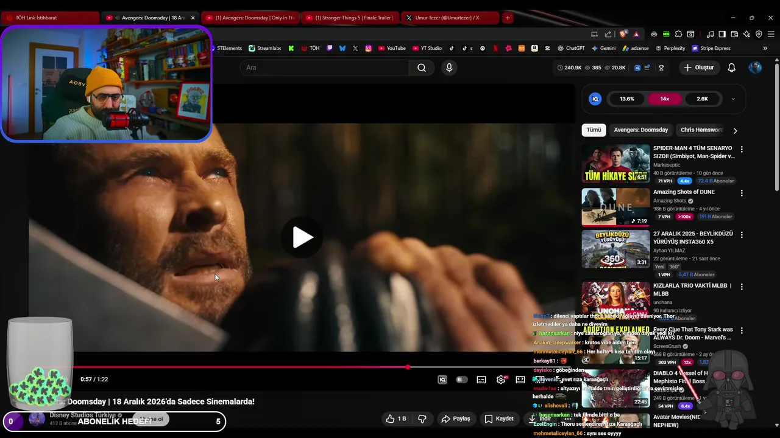The image size is (780, 438).
Task: Switch to Avengers: Doomsday Only in Theaters tab
Action: (x=250, y=18)
